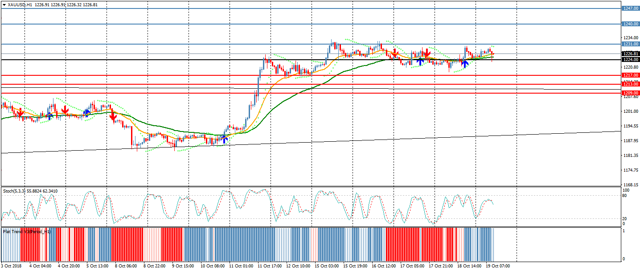Select the 1247.00 price level label

coord(631,8)
